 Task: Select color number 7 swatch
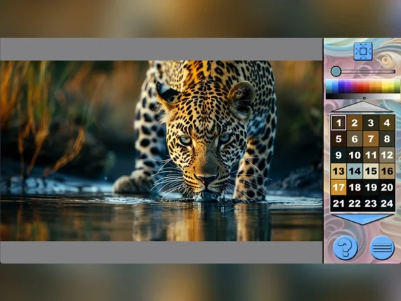[x=371, y=139]
